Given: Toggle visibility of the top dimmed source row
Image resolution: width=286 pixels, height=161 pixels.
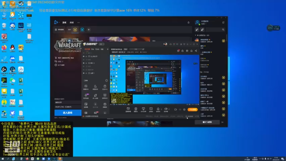Looking at the screenshot, I should (x=84, y=53).
